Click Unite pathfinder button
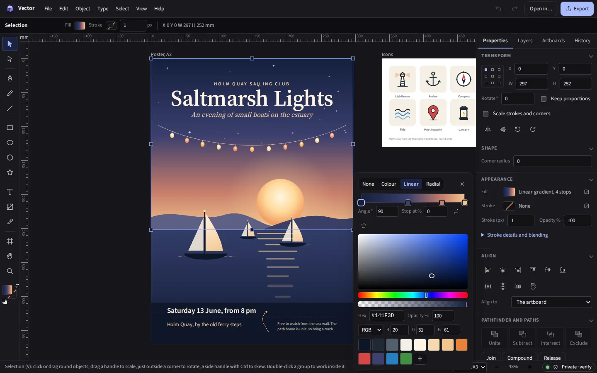Screen dimensions: 597x373 point(495,338)
